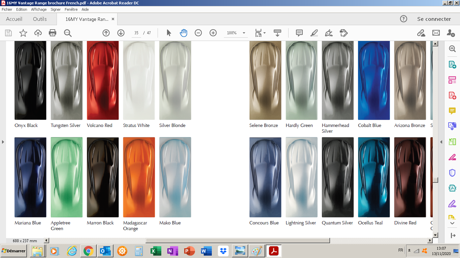
Task: Open the Edition menu
Action: (22, 9)
